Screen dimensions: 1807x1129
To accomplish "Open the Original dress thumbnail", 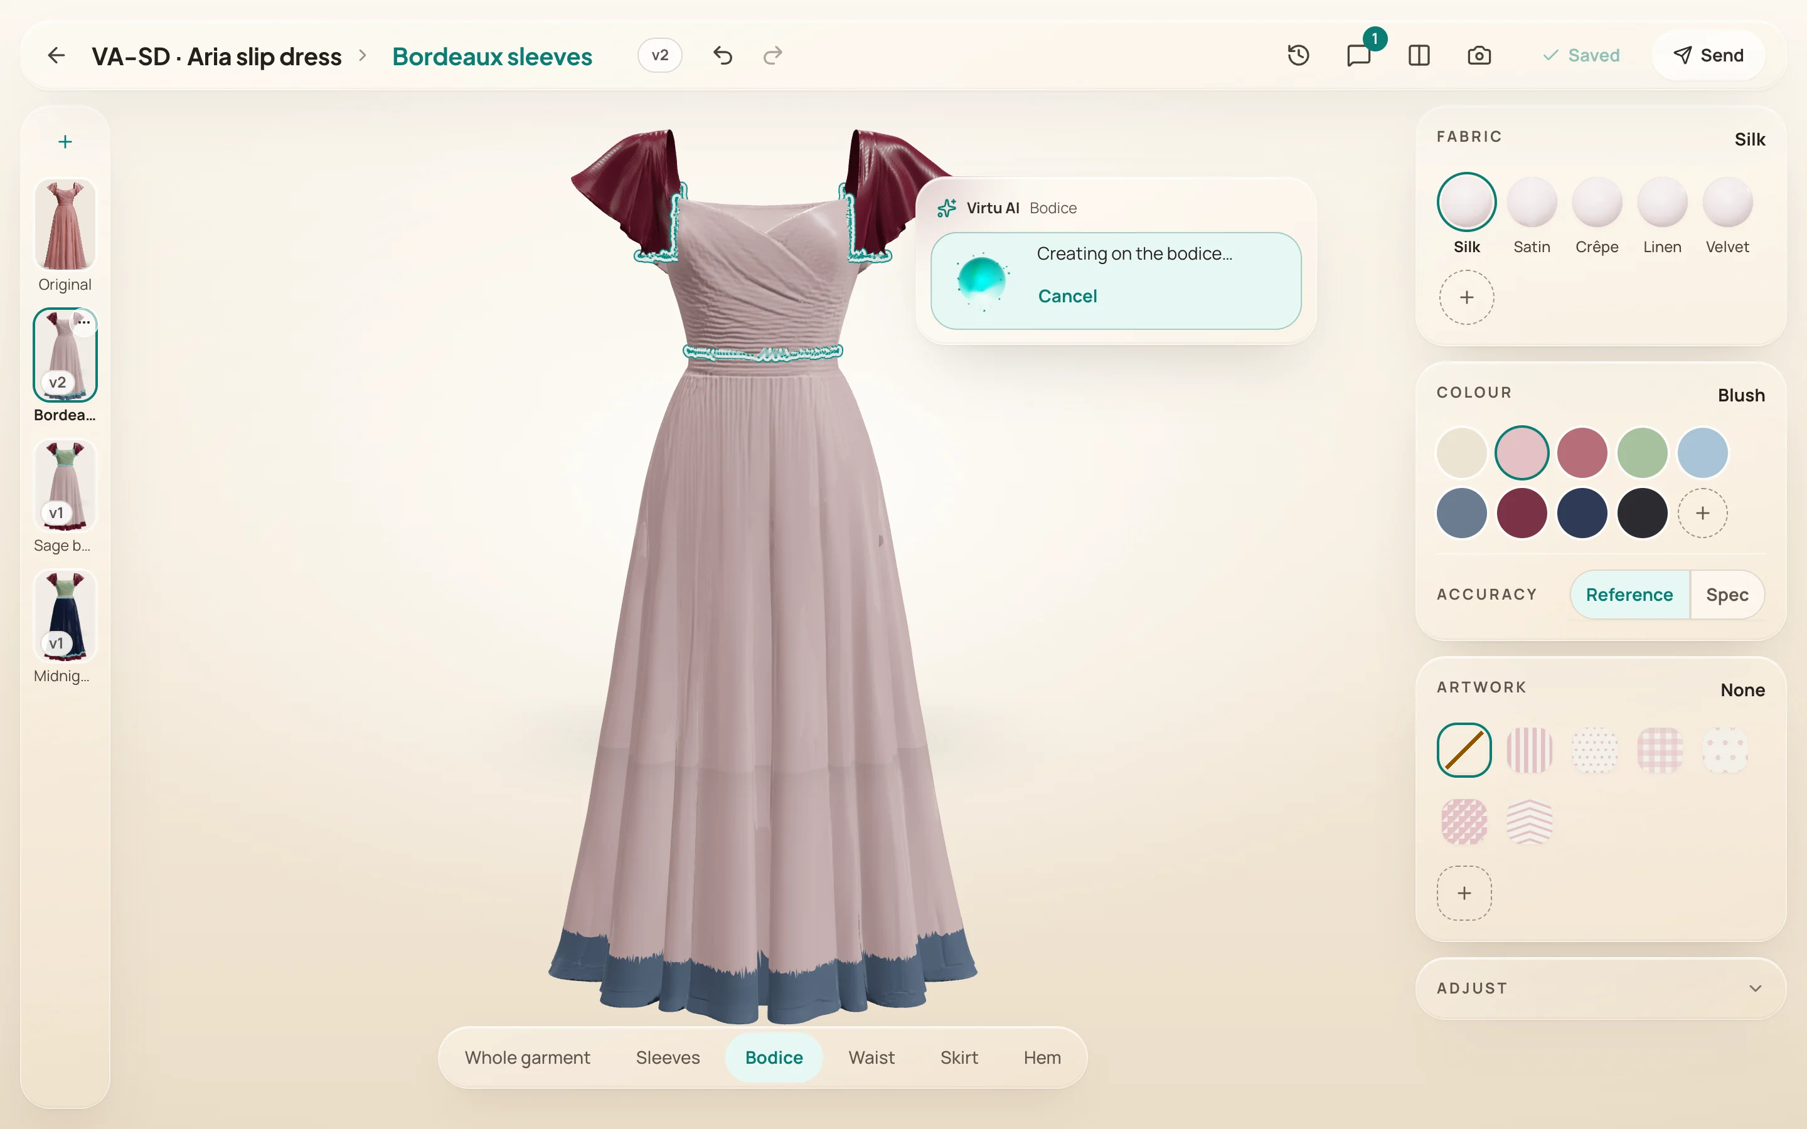I will [x=65, y=224].
